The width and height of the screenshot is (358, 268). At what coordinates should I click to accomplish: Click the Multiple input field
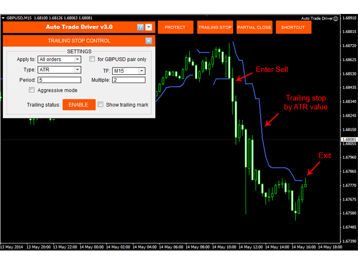(x=128, y=80)
